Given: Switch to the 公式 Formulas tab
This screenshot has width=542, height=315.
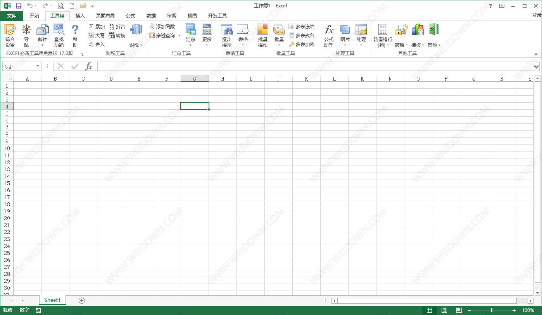Looking at the screenshot, I should coord(131,16).
